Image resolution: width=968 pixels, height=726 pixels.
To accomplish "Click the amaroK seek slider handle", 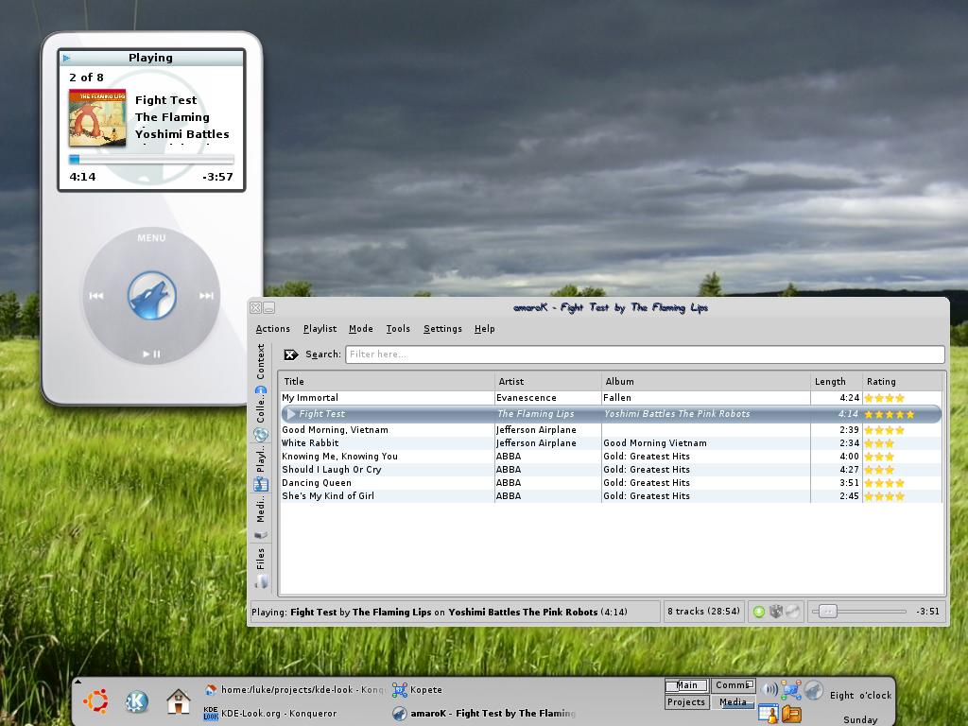I will (x=828, y=612).
